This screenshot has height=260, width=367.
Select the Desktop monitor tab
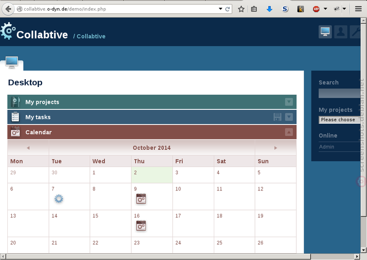point(12,63)
